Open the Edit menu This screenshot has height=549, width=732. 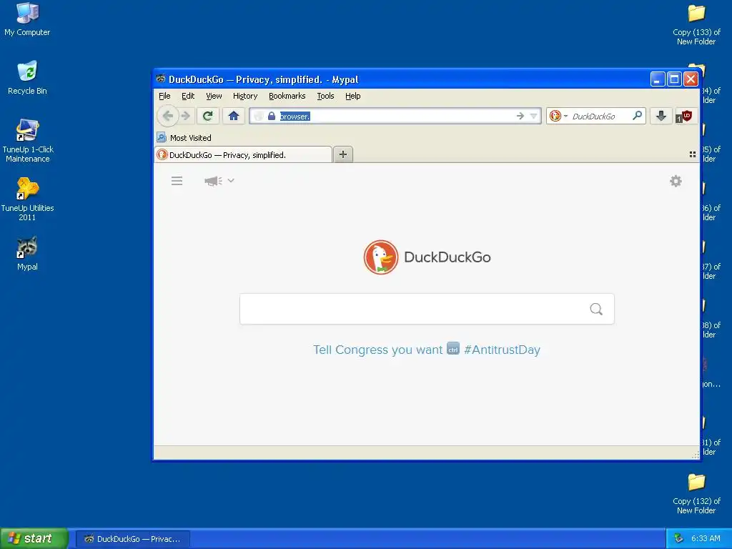[x=188, y=96]
